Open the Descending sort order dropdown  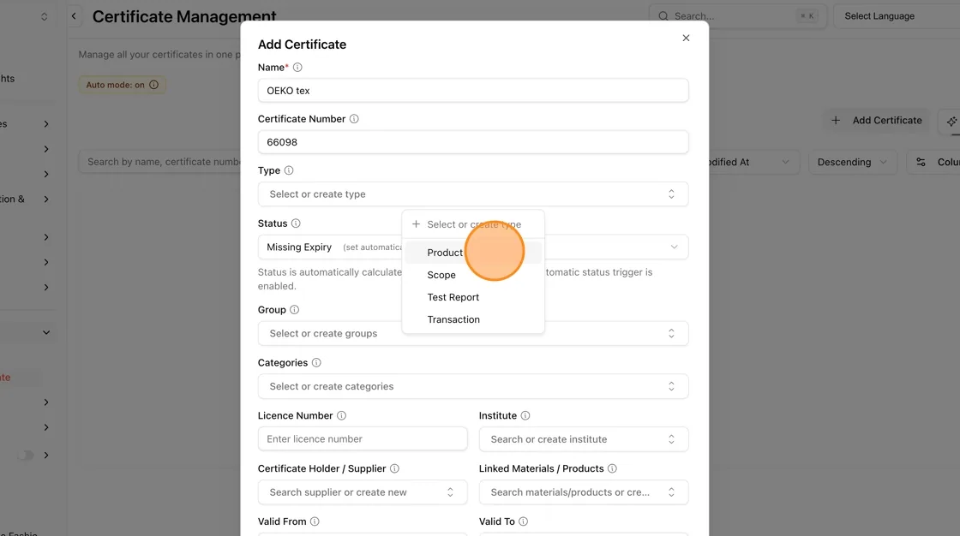(x=853, y=162)
